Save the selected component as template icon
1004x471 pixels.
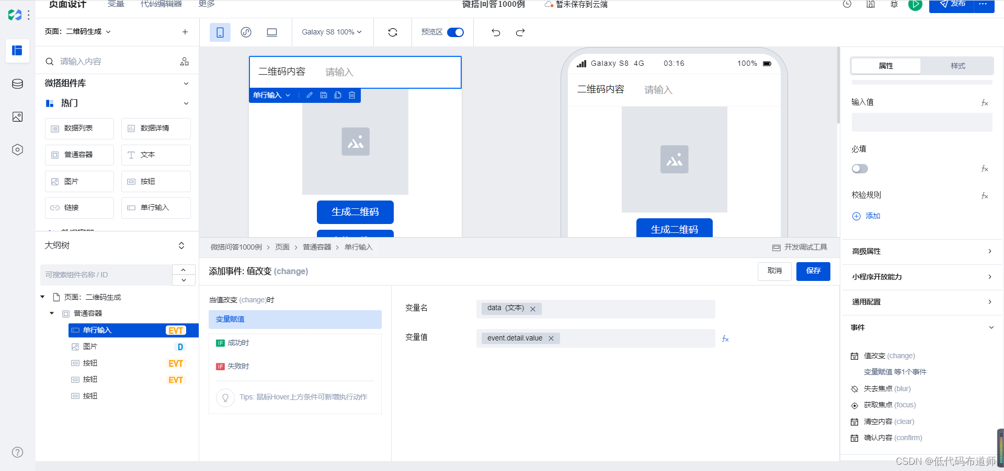pyautogui.click(x=324, y=95)
